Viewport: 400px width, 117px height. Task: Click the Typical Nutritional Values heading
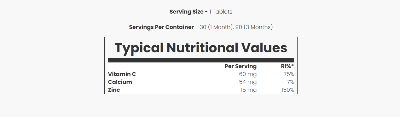coord(201,48)
